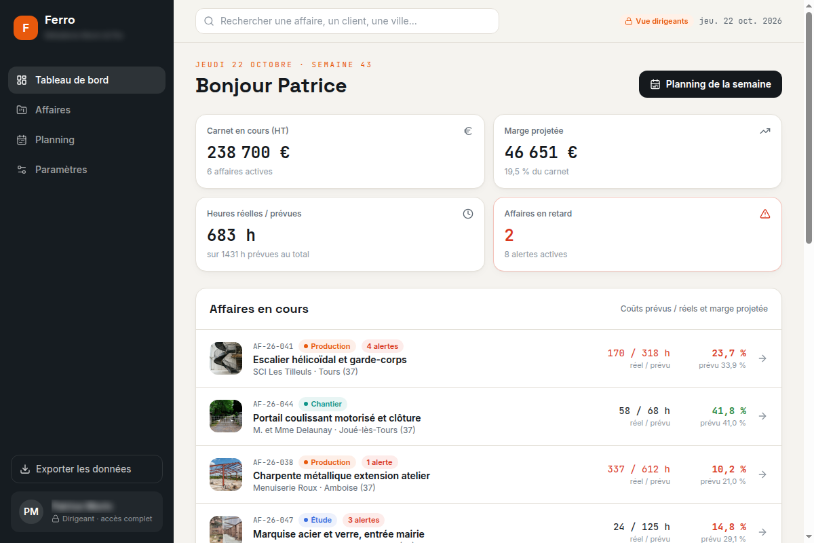814x543 pixels.
Task: Click the 238 700 € carnet value
Action: 248,152
